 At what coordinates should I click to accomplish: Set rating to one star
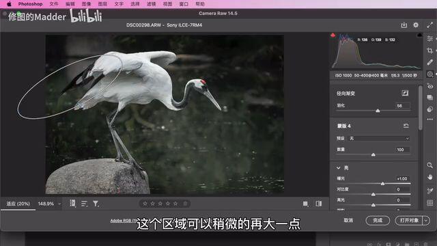click(x=145, y=204)
